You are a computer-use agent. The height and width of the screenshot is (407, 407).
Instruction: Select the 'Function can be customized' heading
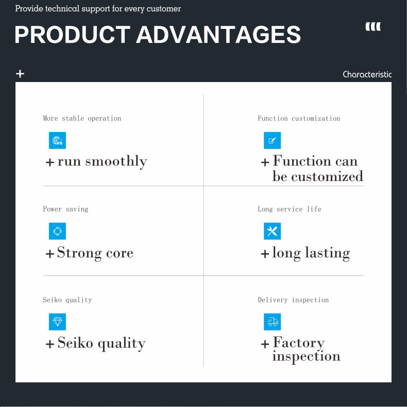[x=317, y=169]
